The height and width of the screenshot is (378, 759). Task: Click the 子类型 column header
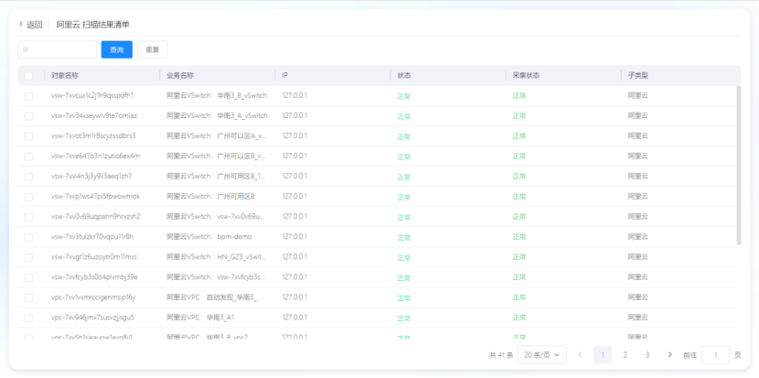638,76
